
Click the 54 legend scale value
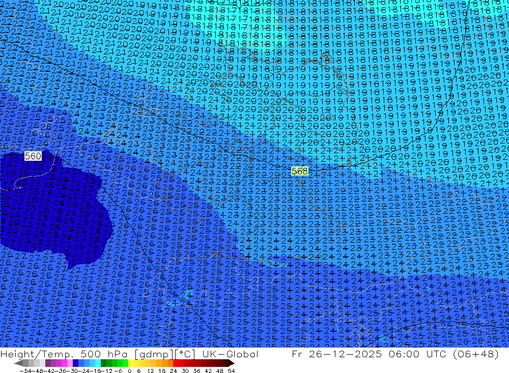point(231,371)
